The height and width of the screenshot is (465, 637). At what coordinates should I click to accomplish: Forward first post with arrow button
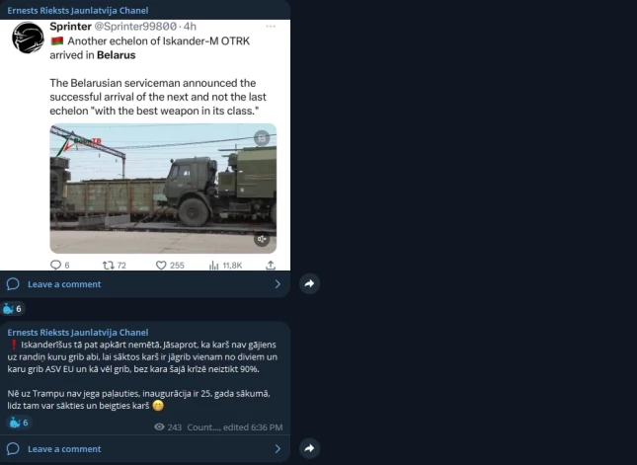click(309, 283)
